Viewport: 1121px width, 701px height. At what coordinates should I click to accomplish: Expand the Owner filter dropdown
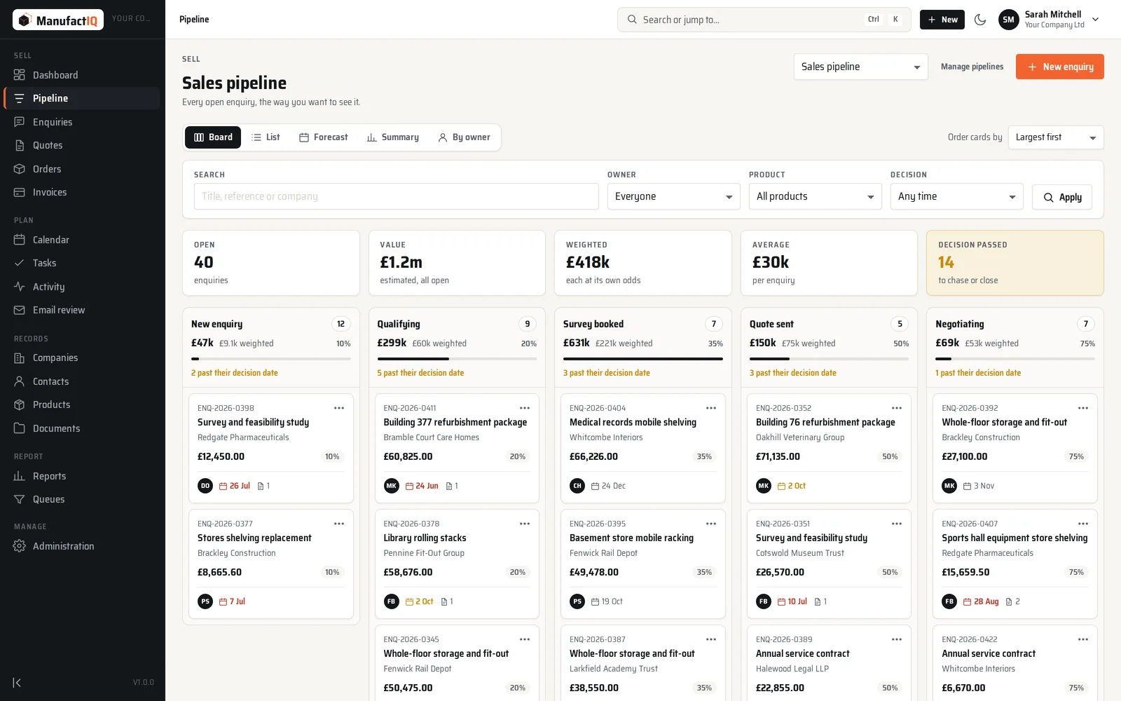click(673, 196)
